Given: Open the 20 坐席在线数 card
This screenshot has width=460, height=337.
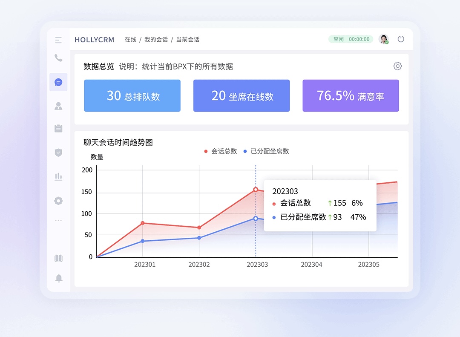Looking at the screenshot, I should click(x=241, y=96).
